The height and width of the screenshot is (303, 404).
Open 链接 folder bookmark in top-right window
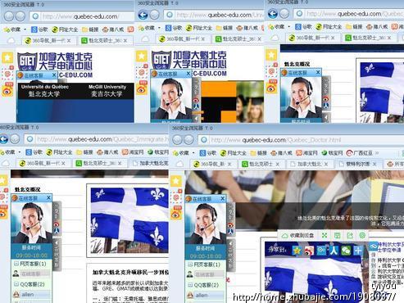point(353,26)
